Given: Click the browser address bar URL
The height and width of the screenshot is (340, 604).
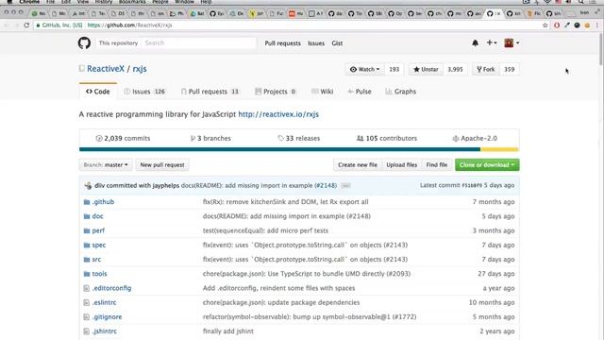Looking at the screenshot, I should (130, 25).
